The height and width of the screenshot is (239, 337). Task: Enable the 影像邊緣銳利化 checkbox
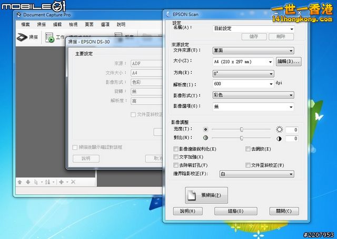click(176, 149)
